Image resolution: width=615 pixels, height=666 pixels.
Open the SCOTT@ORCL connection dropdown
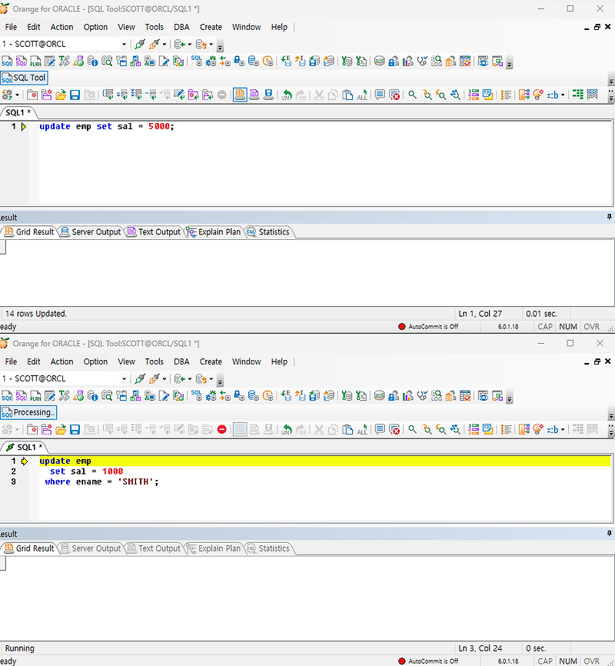pyautogui.click(x=123, y=44)
